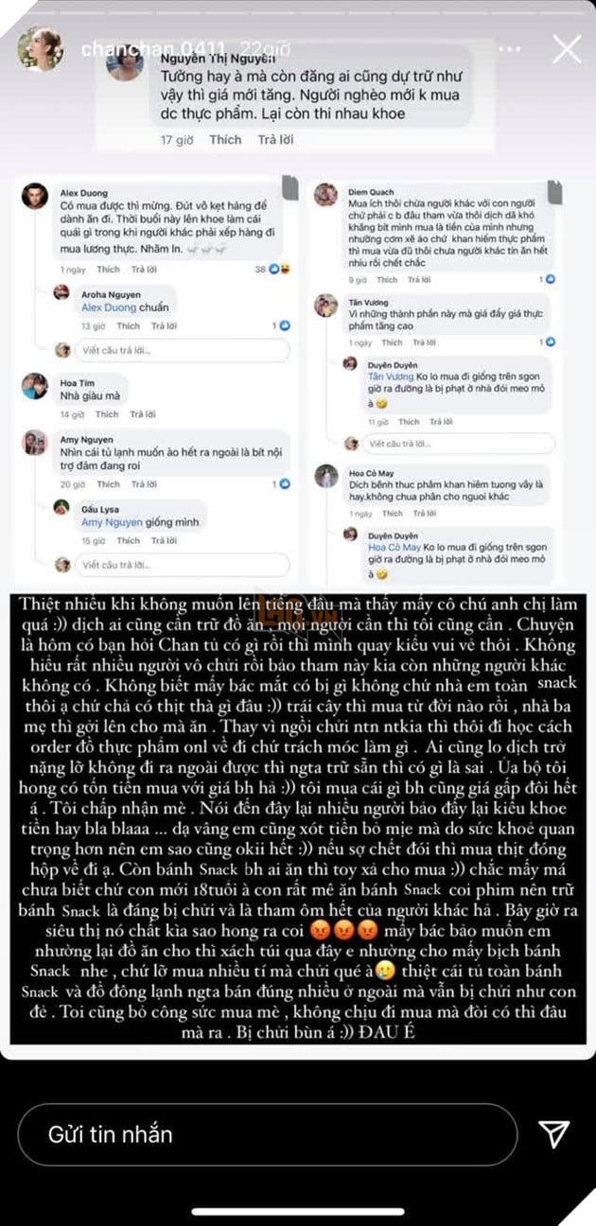Tap Hoa Tím's avatar

click(34, 385)
